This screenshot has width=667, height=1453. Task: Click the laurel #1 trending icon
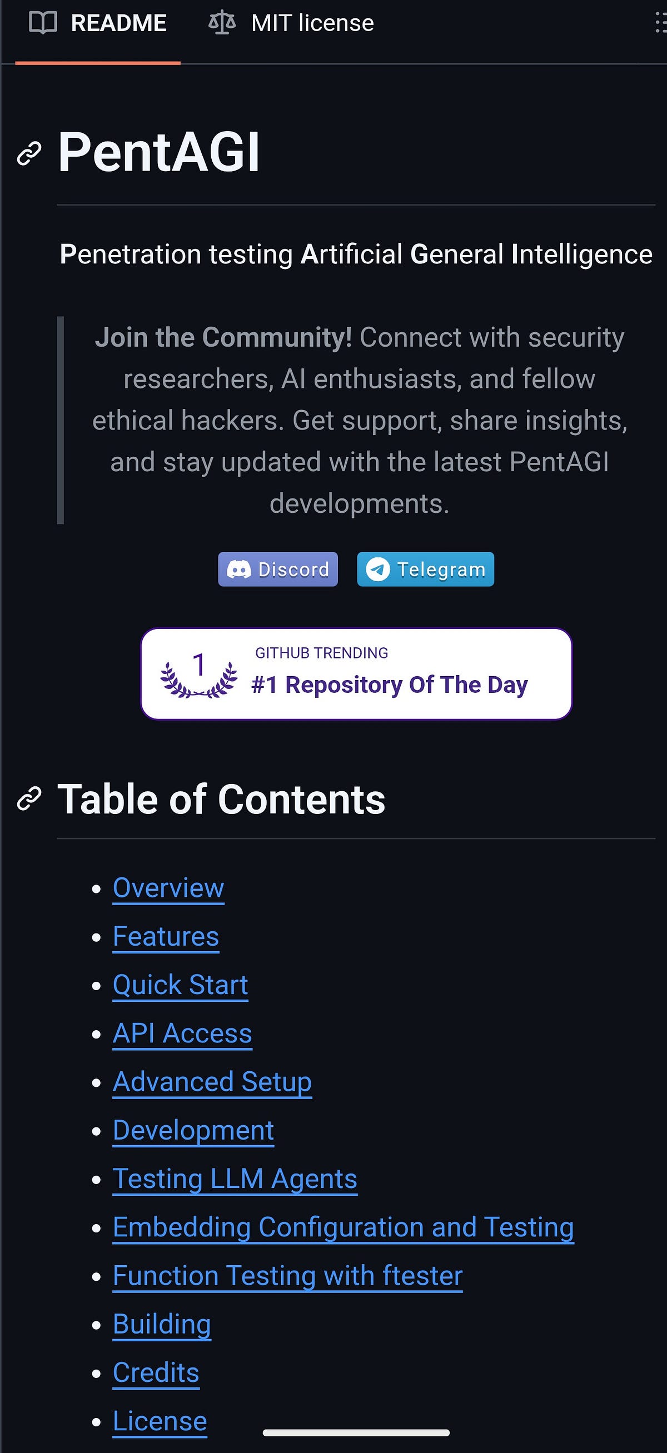pos(198,675)
